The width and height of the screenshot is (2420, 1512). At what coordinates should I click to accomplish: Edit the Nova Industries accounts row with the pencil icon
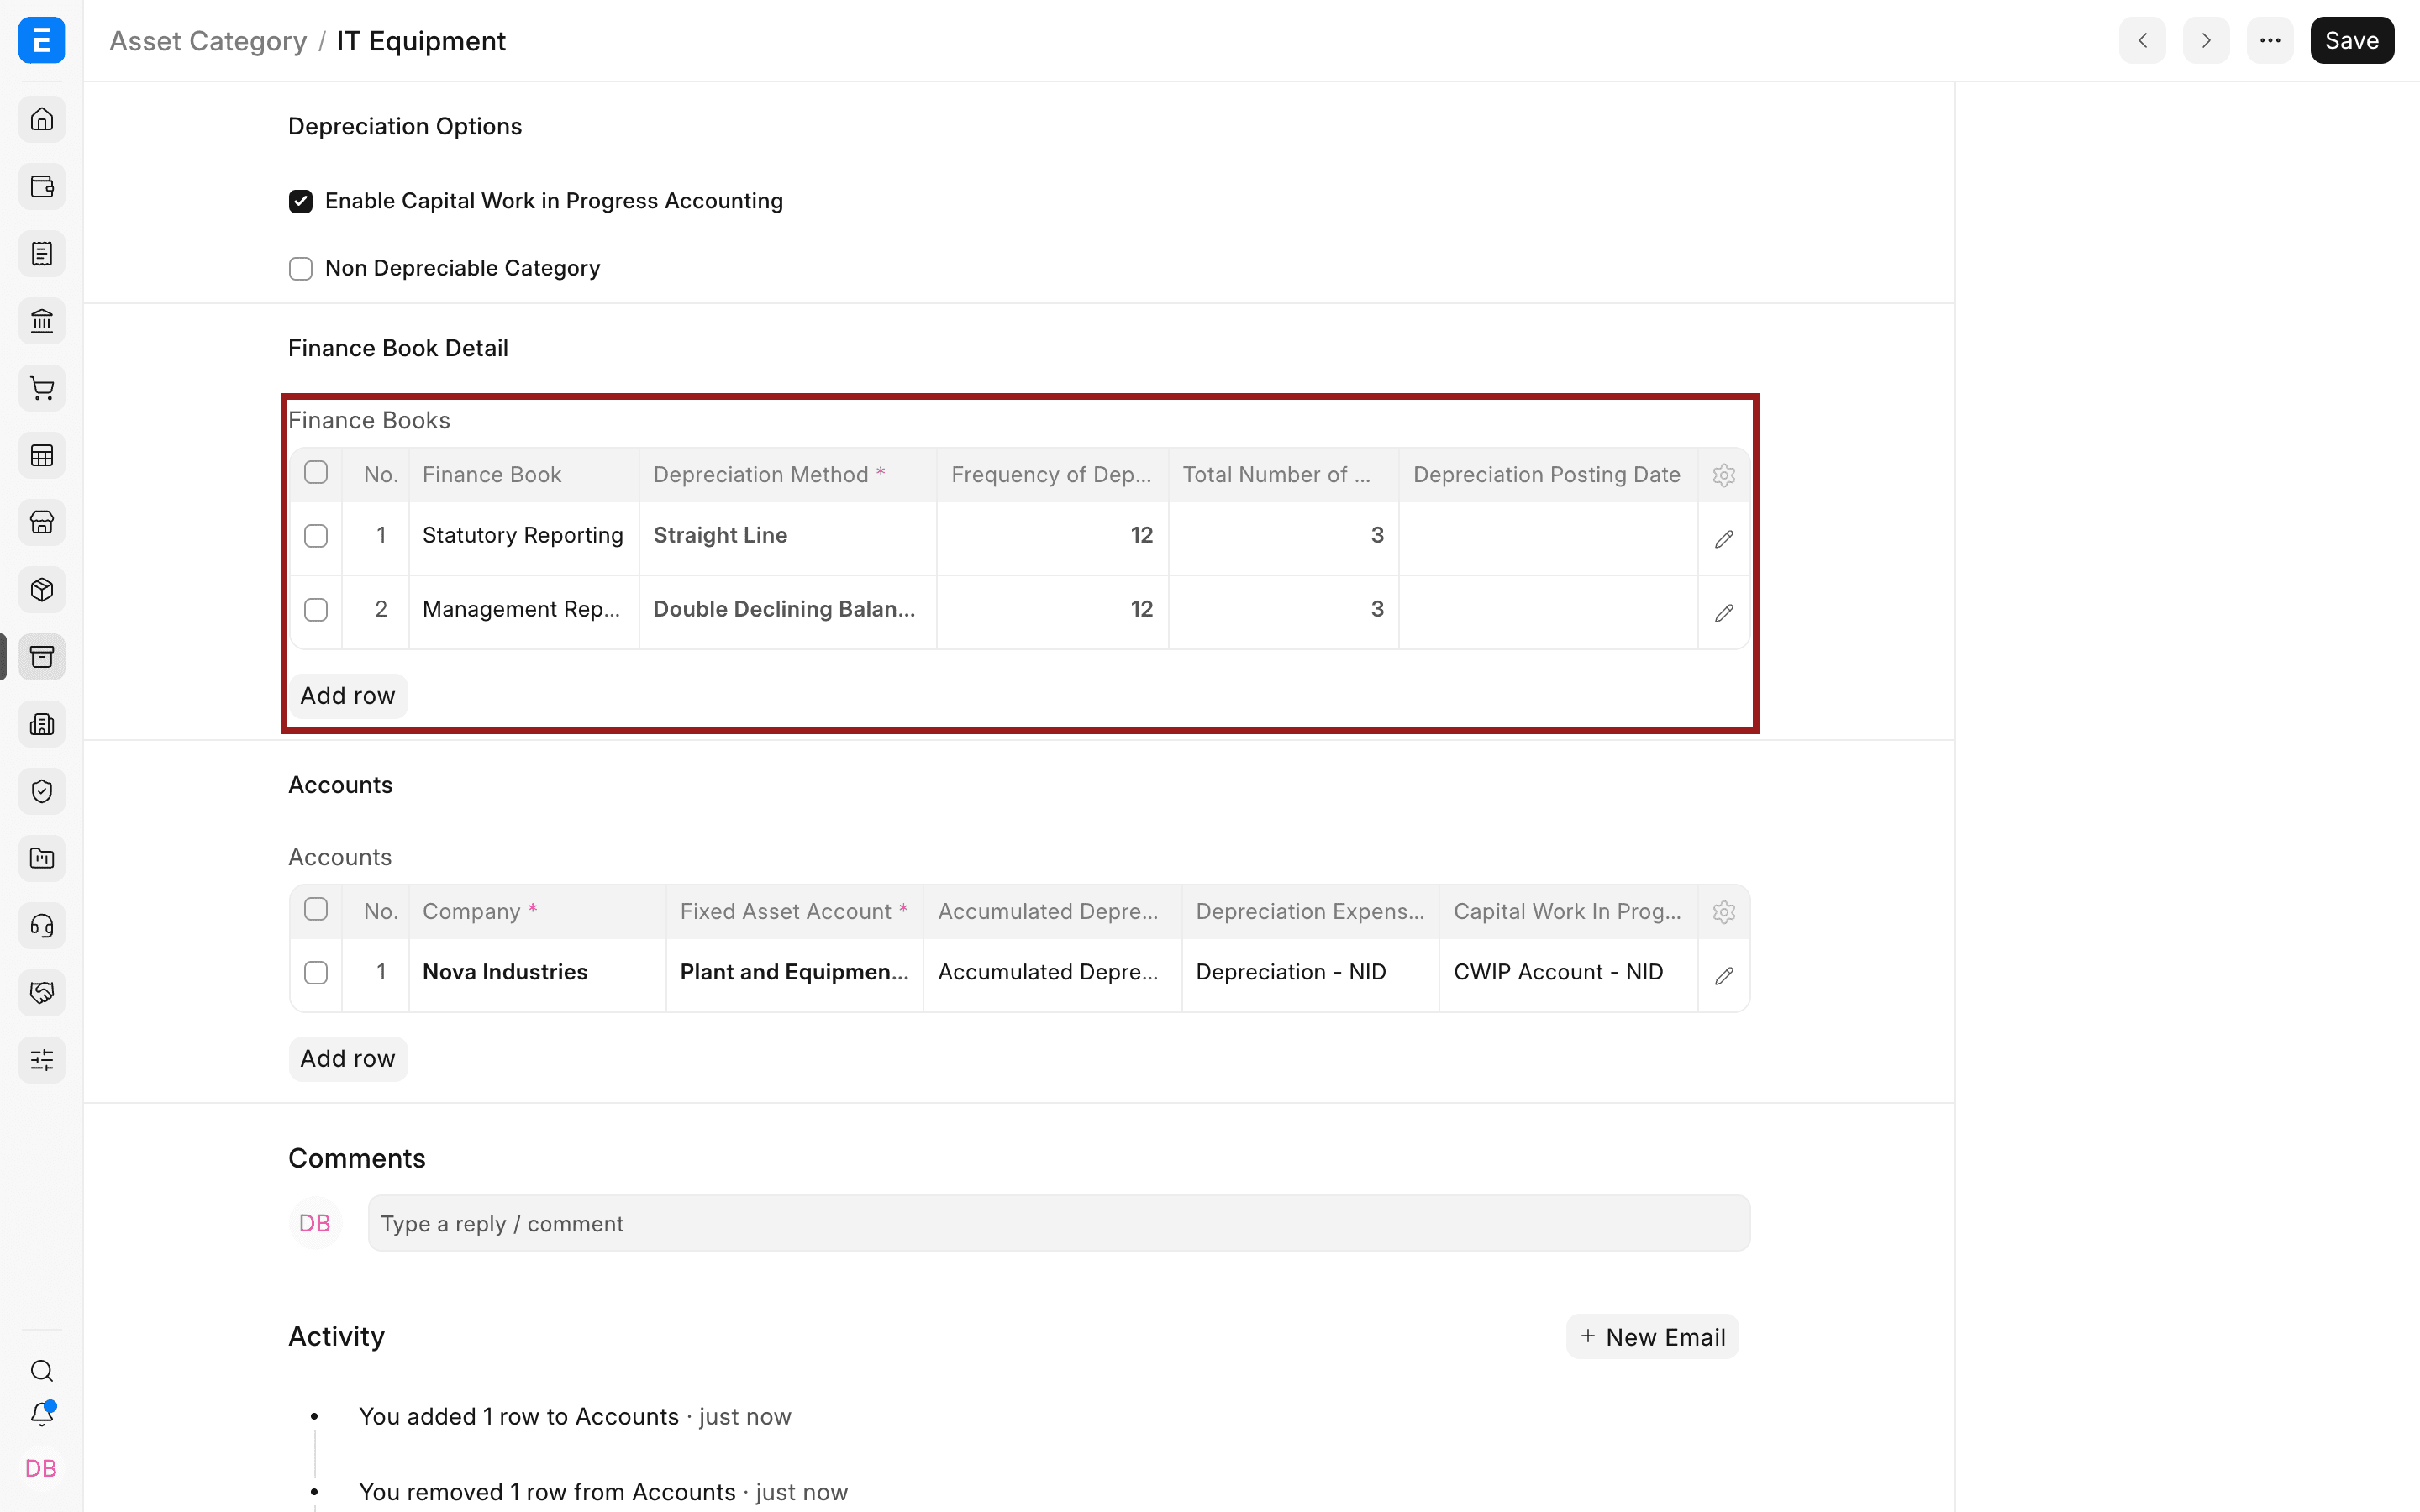pyautogui.click(x=1724, y=976)
